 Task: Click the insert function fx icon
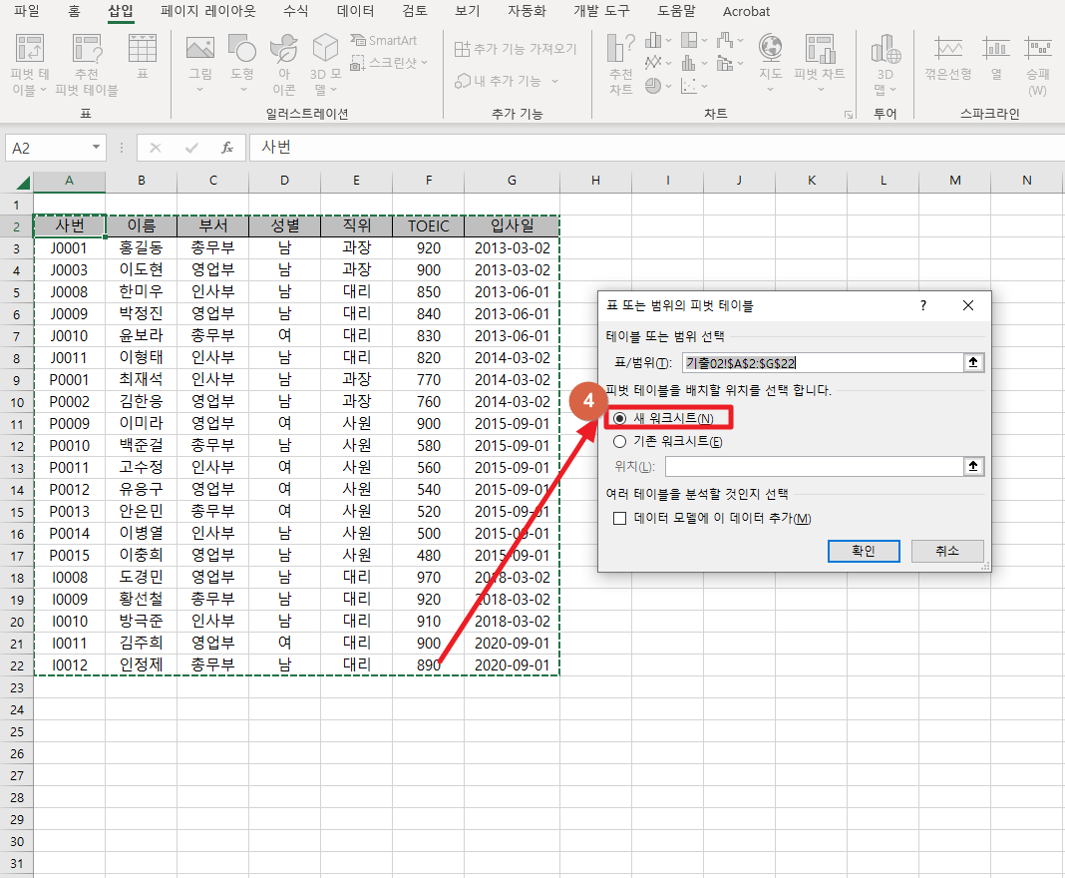[x=227, y=148]
